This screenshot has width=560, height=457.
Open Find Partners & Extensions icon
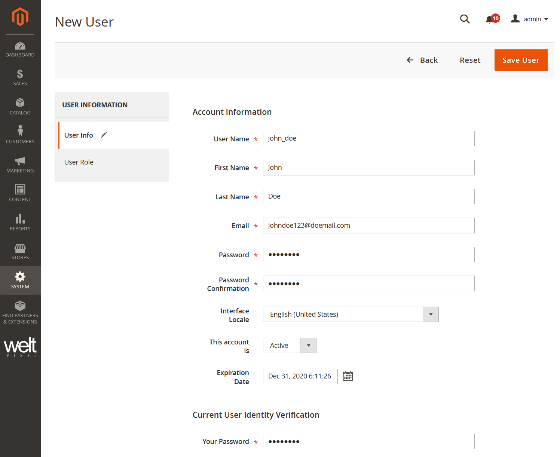coord(20,306)
